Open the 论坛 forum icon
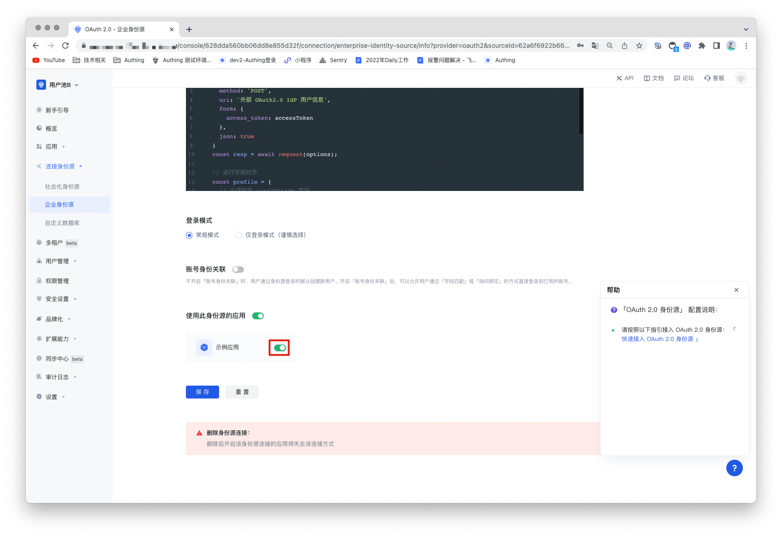Image resolution: width=782 pixels, height=537 pixels. coord(677,78)
